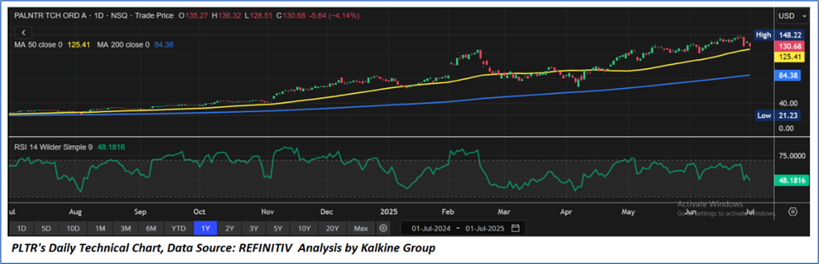Edit the 01-Jul-2025 end date

click(486, 228)
